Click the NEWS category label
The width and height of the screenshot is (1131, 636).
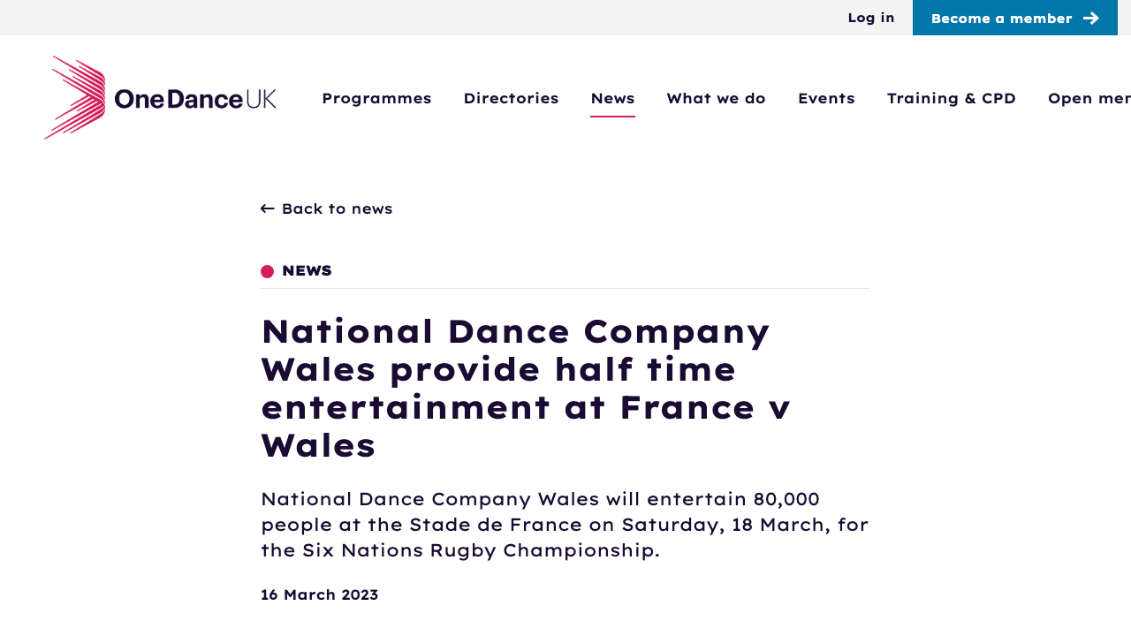(x=307, y=269)
